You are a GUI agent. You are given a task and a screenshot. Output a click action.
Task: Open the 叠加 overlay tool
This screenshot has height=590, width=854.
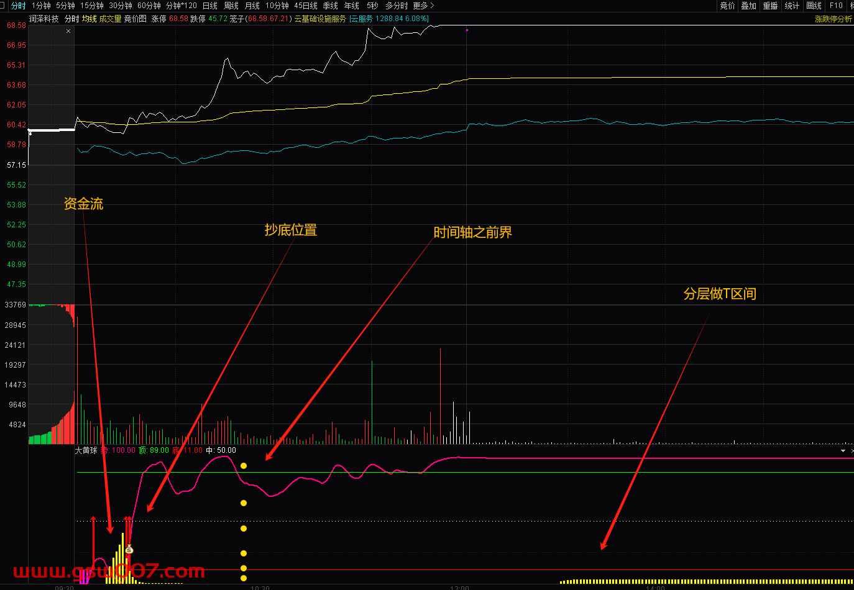(x=748, y=6)
